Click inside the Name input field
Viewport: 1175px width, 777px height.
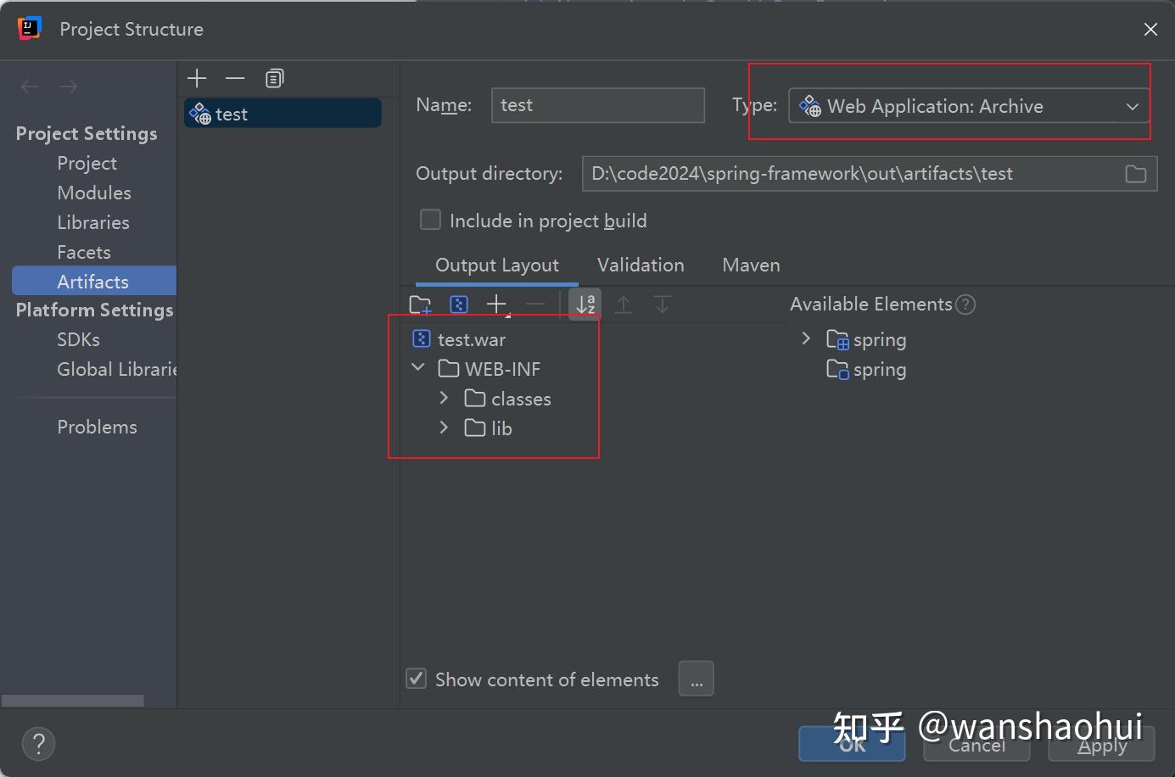coord(597,104)
